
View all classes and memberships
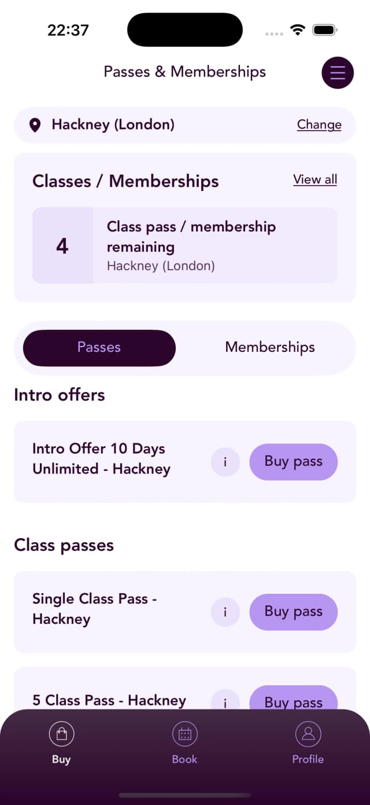[315, 179]
